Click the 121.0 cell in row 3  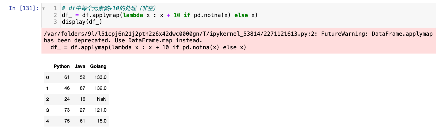(100, 110)
